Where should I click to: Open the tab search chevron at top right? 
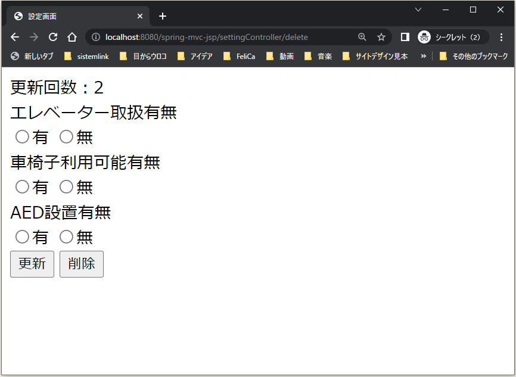(418, 10)
